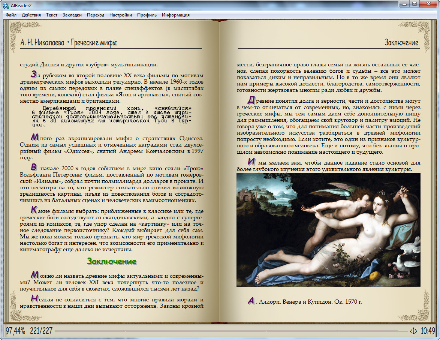
Task: Open the Профиль menu
Action: [147, 15]
